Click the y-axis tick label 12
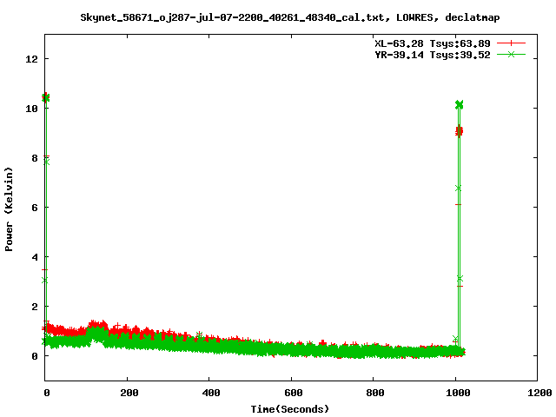Viewport: 556px width, 417px height. tap(31, 59)
